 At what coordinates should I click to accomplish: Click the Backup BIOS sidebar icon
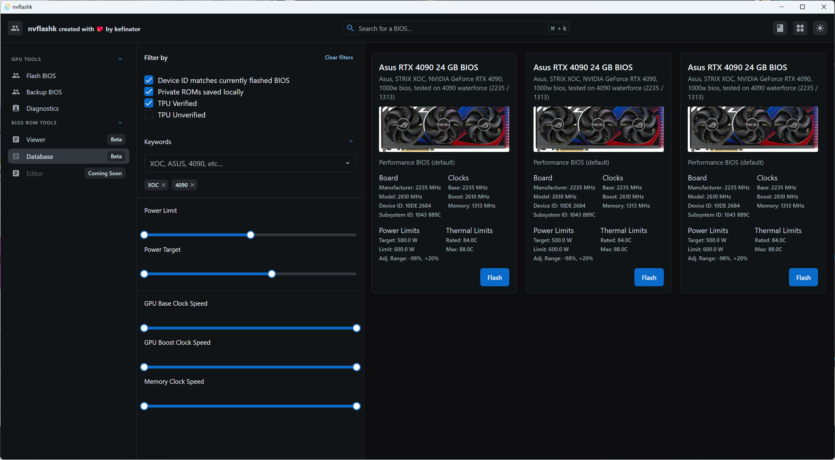pos(16,92)
